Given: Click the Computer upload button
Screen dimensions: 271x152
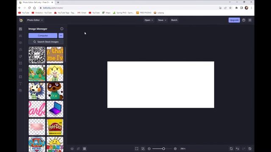Looking at the screenshot, I should [43, 35].
